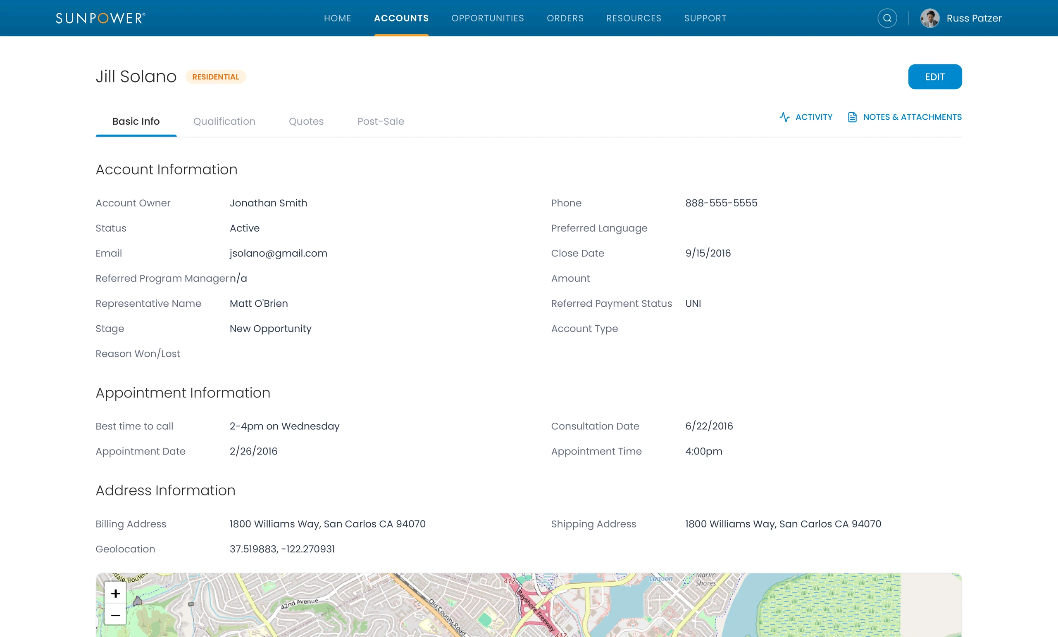1058x637 pixels.
Task: Click the close date 9/15/2016
Action: click(x=708, y=253)
